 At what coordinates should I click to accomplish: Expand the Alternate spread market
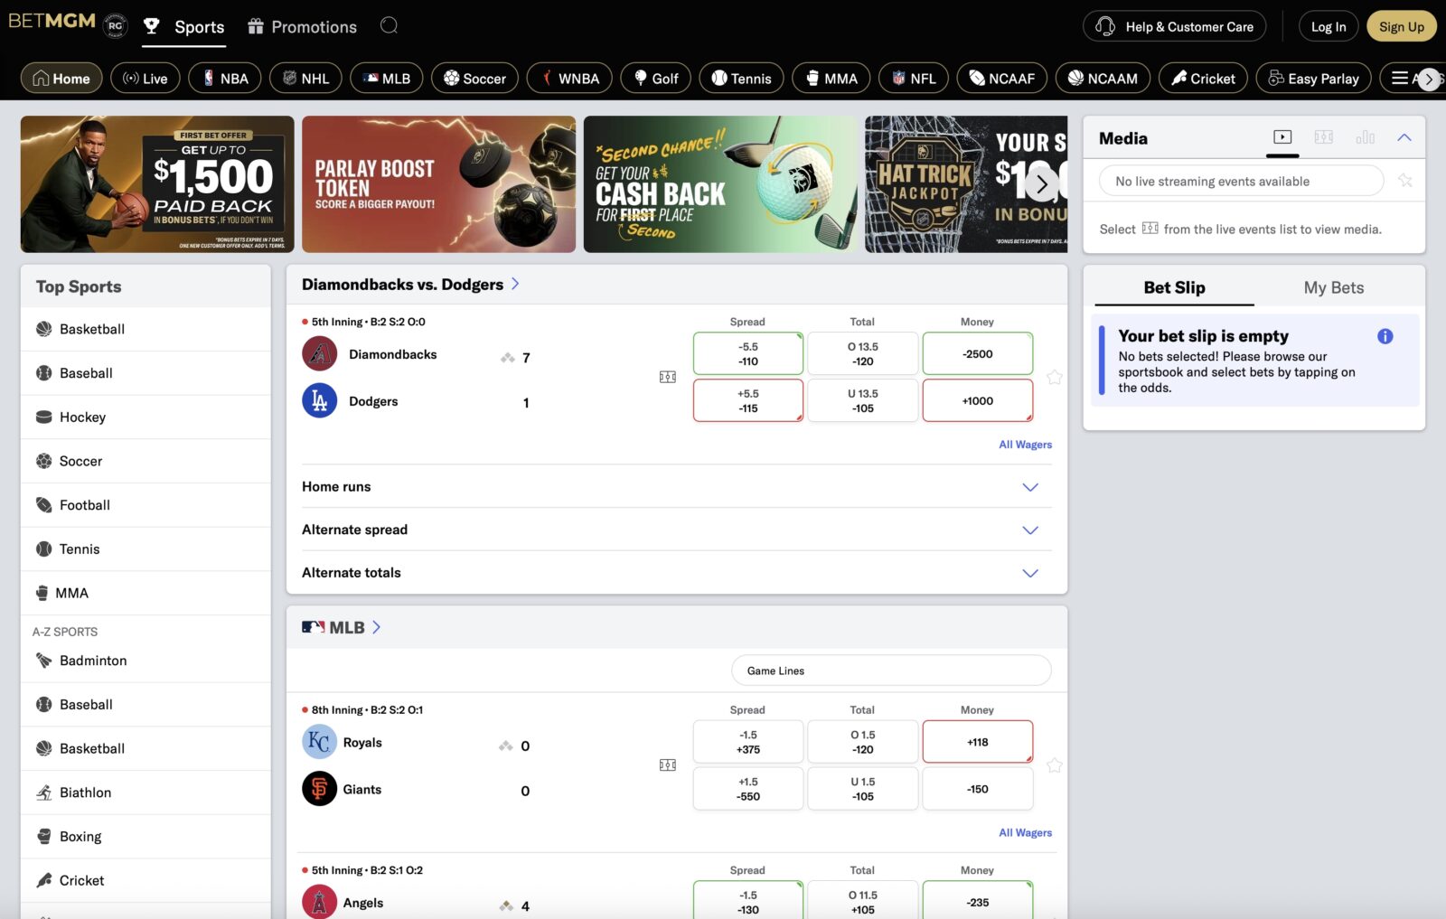click(677, 530)
